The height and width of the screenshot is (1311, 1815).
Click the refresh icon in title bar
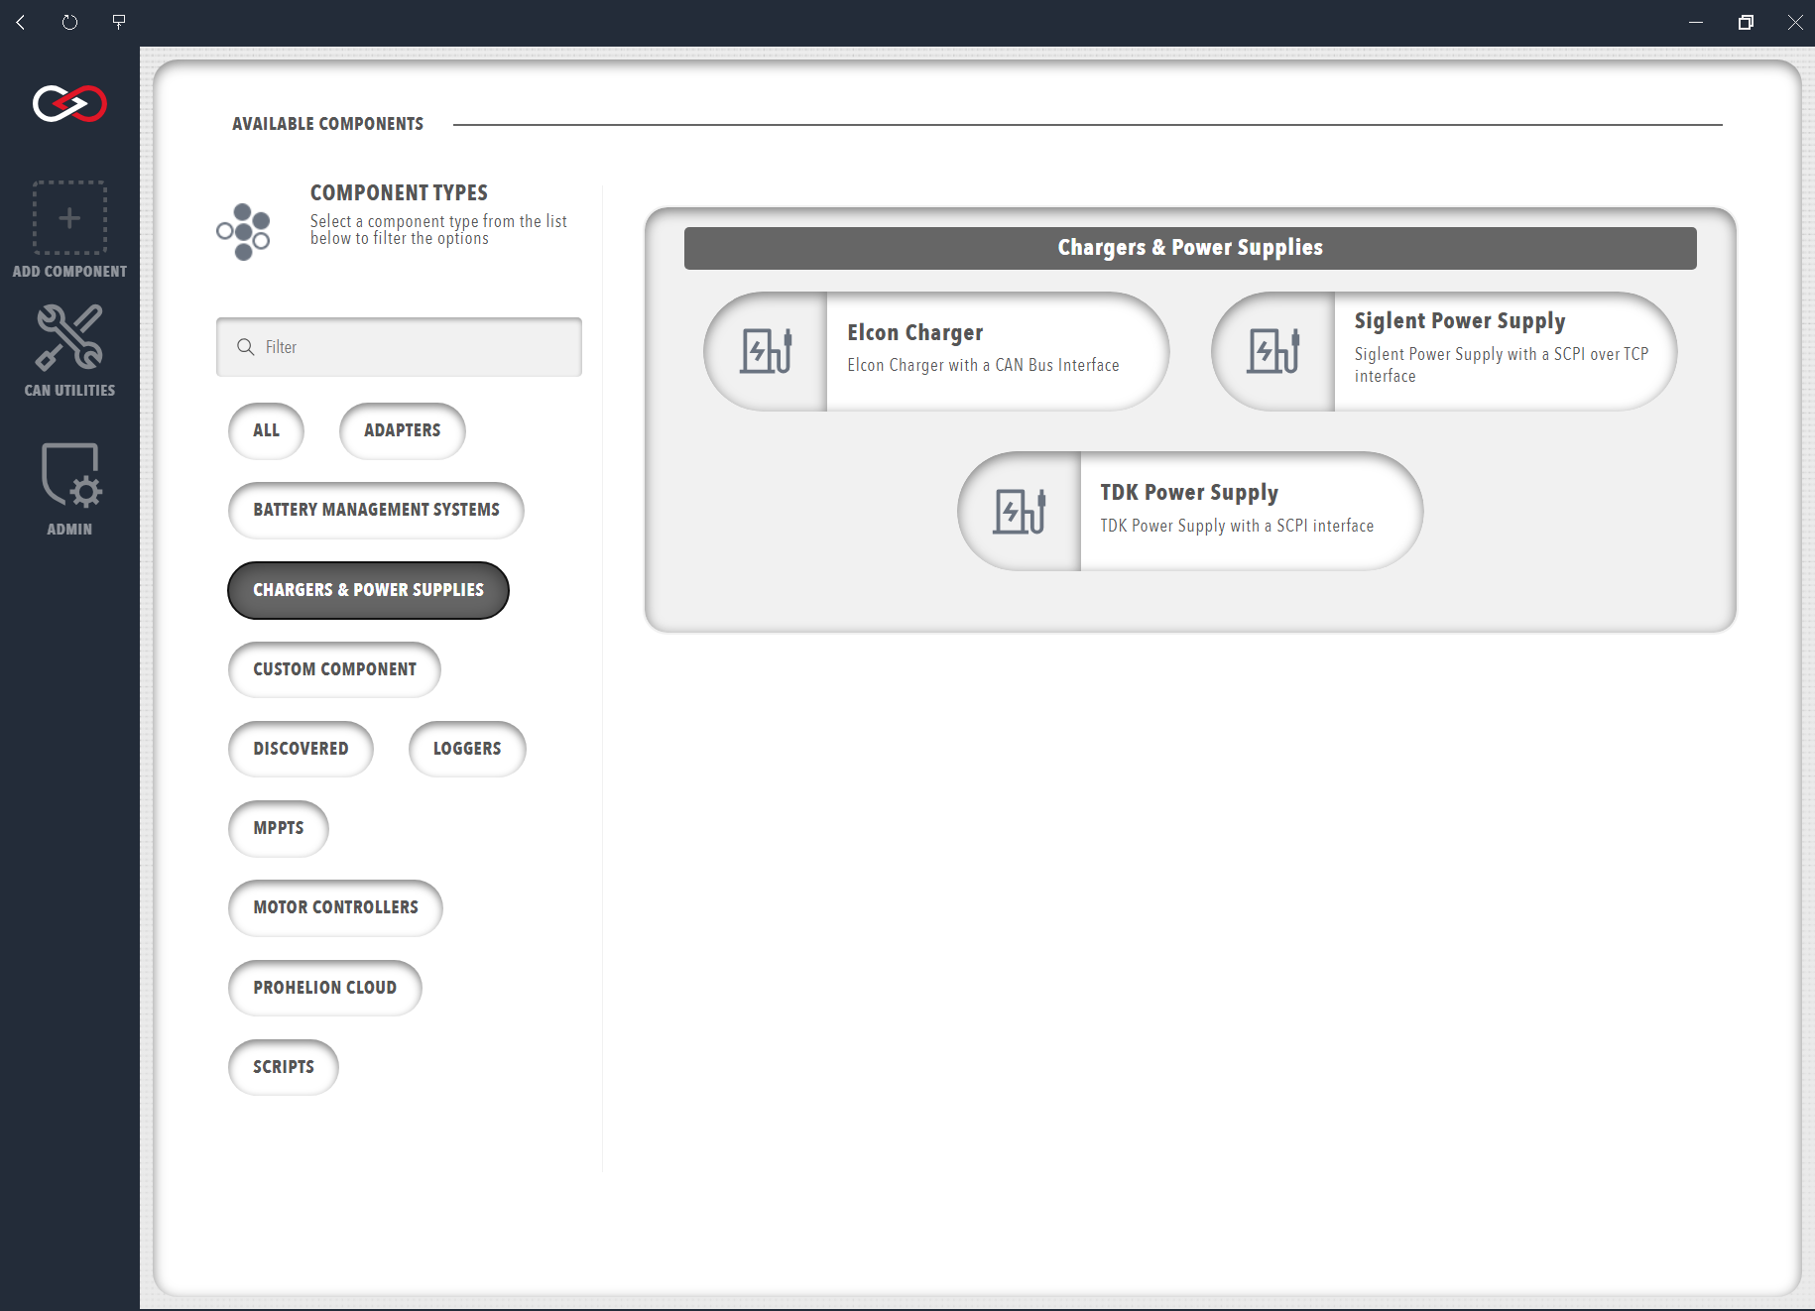click(x=69, y=22)
